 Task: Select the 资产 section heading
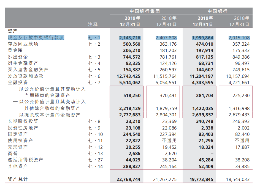click(13, 31)
